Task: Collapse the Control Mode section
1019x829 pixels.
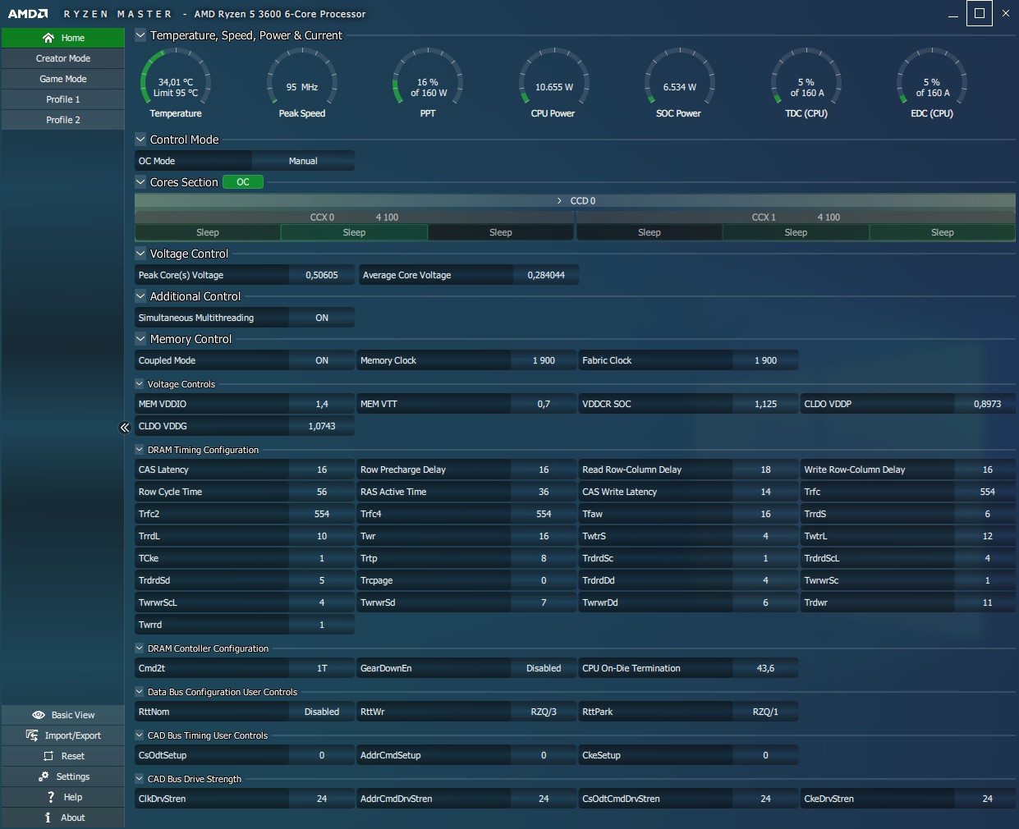Action: [x=140, y=140]
